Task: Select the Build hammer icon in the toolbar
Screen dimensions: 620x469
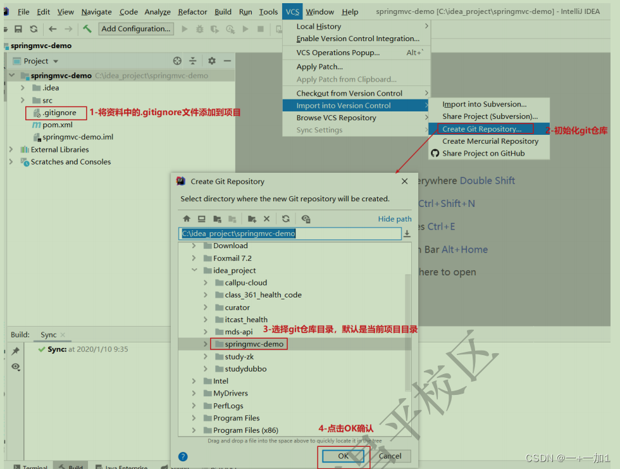Action: (87, 28)
